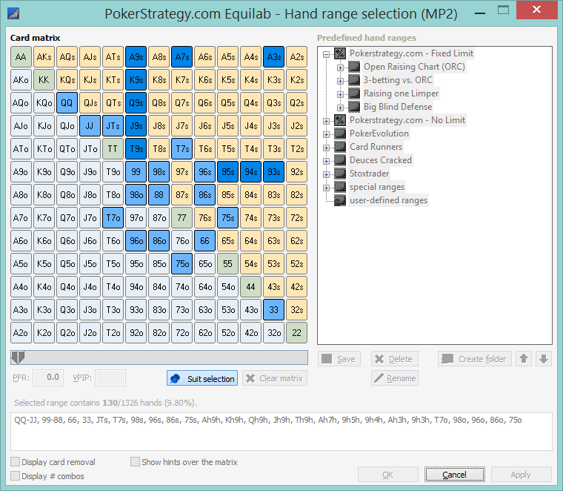Toggle the 95s cell in matrix
This screenshot has width=563, height=491.
point(227,172)
